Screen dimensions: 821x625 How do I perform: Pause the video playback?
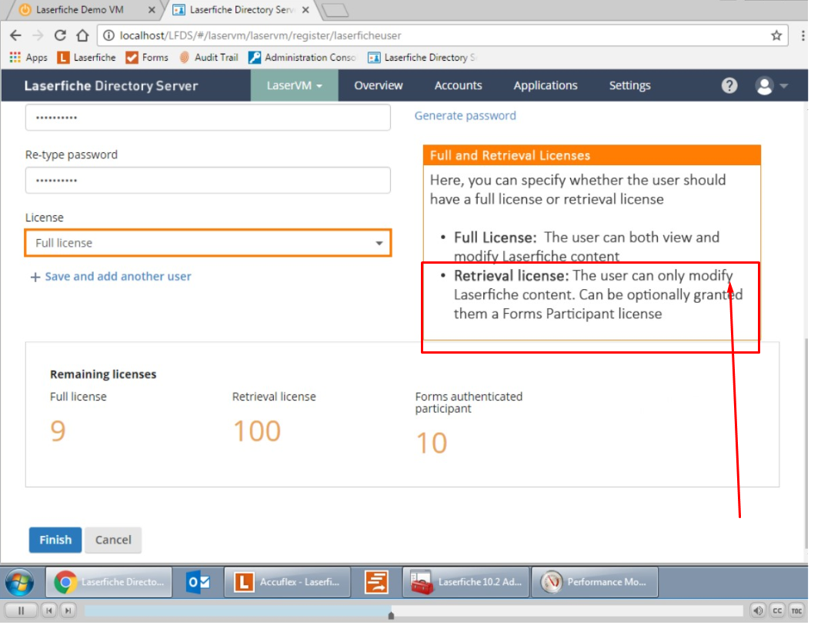pos(21,611)
